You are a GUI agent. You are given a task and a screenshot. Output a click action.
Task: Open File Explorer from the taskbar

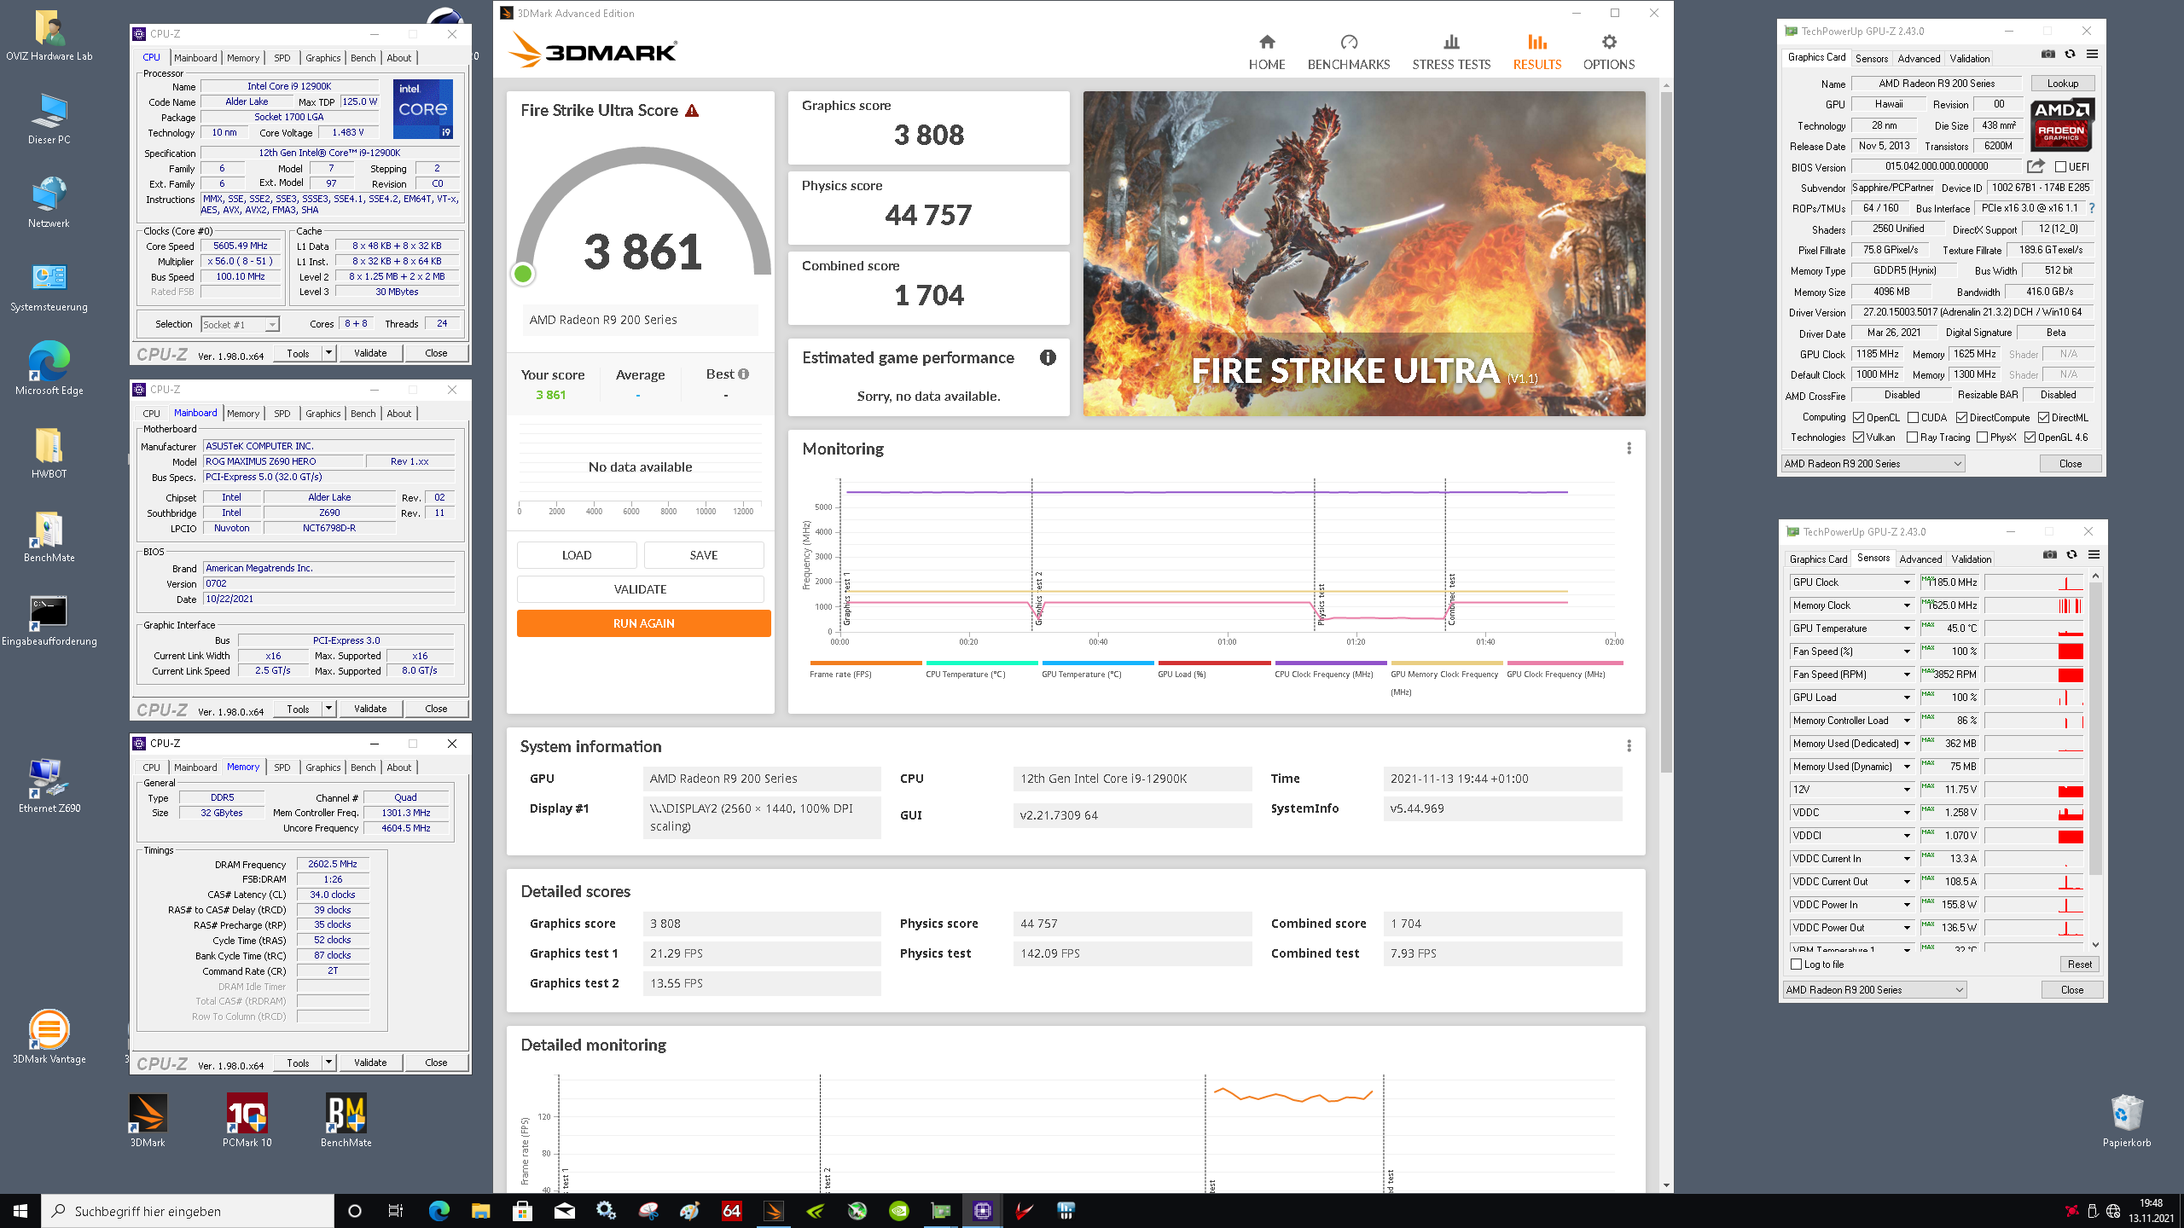[480, 1211]
